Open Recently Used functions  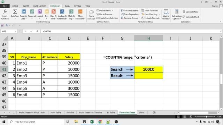23,15
